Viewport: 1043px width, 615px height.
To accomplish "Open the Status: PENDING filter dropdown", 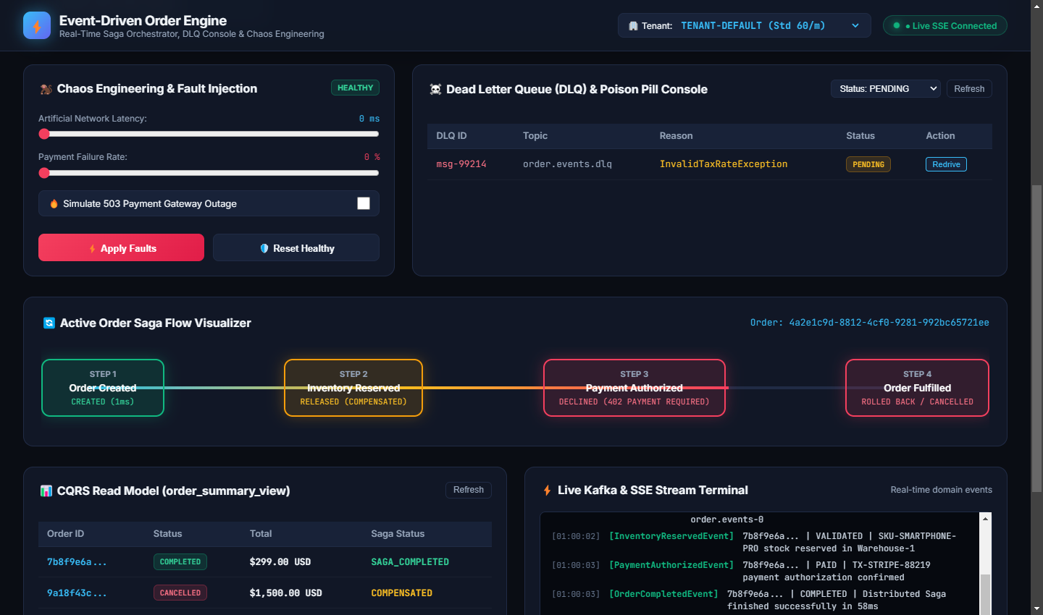I will (x=885, y=89).
